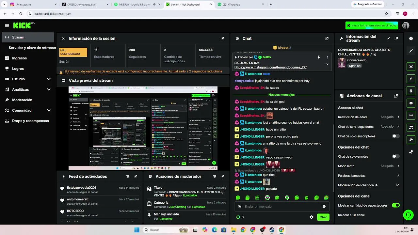Toggle the stream preview widget in the right sidebar
The image size is (418, 235).
411,67
